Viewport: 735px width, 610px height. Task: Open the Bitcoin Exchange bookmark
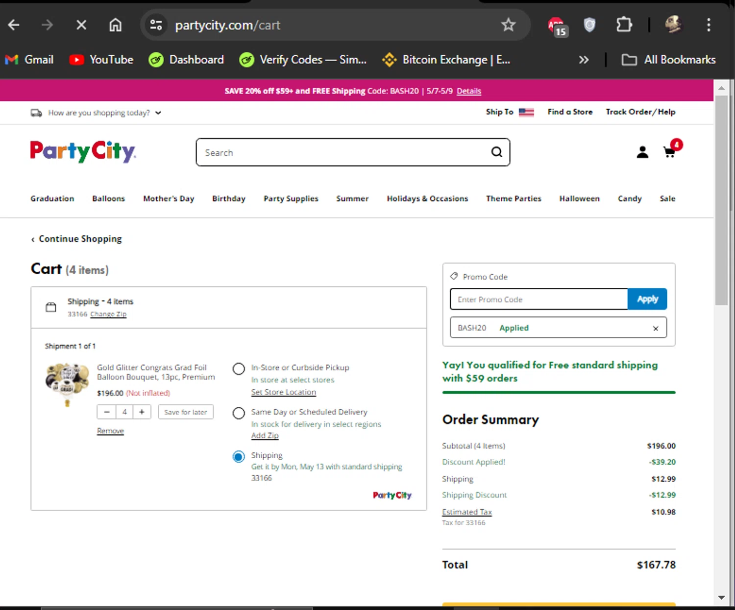pyautogui.click(x=446, y=60)
